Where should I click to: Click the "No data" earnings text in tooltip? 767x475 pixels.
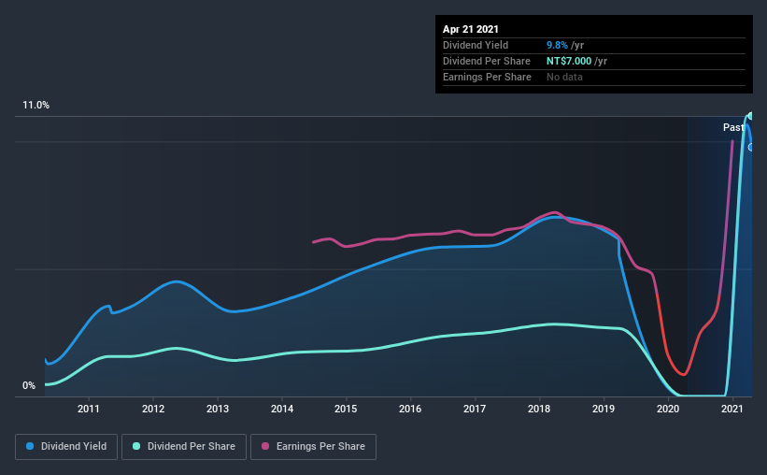coord(563,77)
